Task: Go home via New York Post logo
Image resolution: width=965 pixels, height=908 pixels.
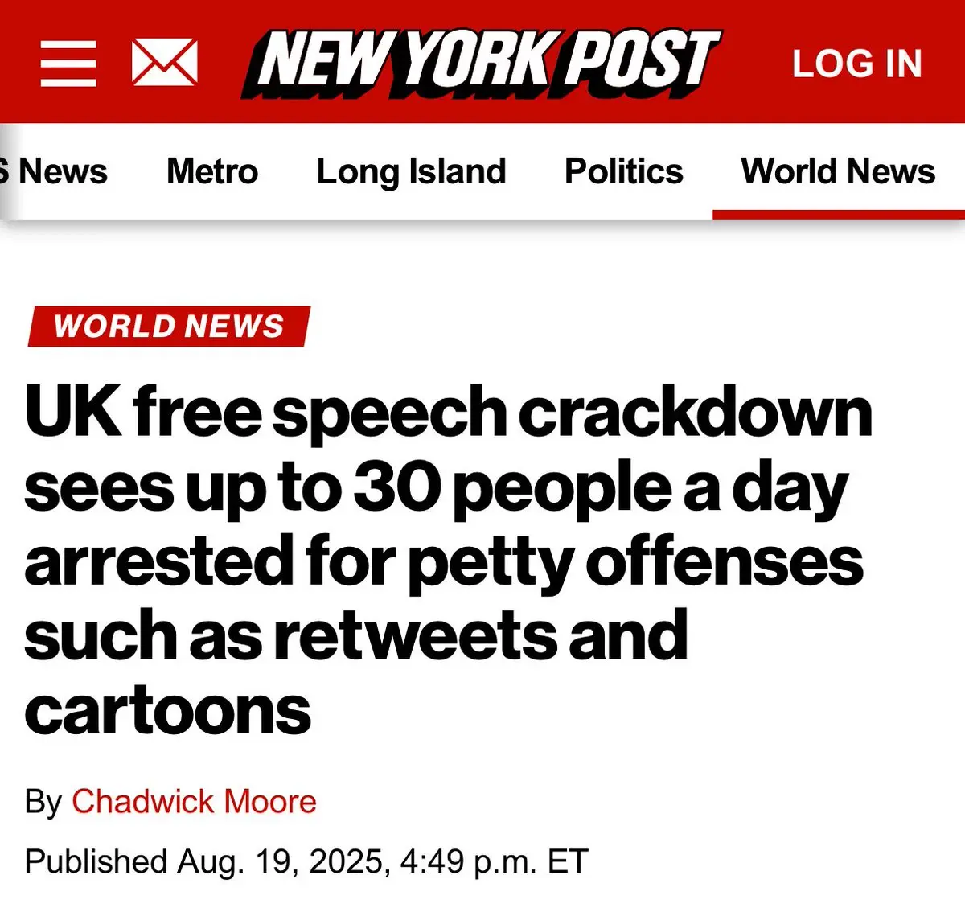Action: [x=481, y=64]
